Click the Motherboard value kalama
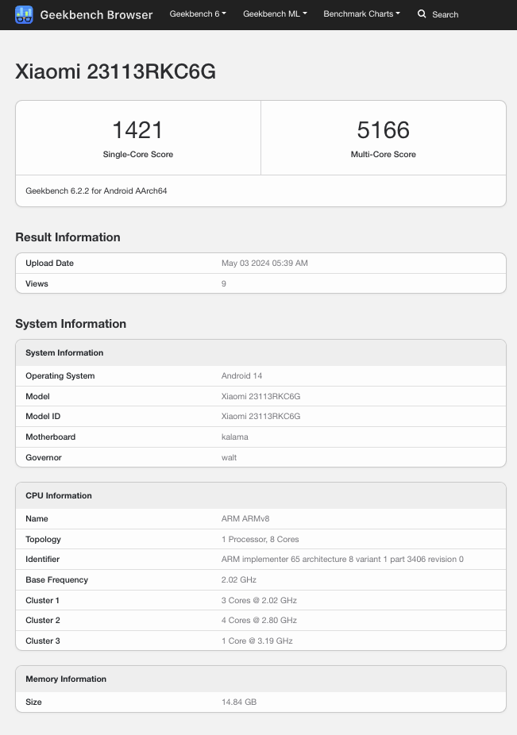 click(234, 437)
